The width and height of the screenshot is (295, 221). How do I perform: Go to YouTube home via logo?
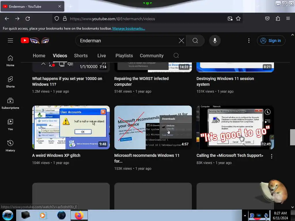click(x=35, y=40)
